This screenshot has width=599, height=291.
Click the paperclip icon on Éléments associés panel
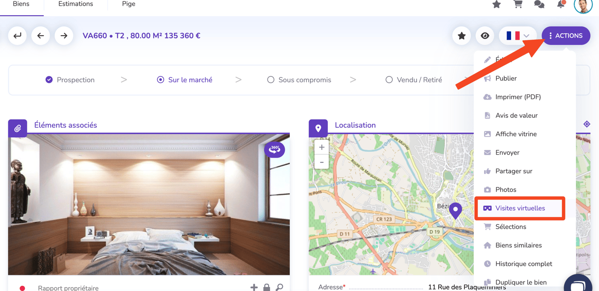[17, 128]
